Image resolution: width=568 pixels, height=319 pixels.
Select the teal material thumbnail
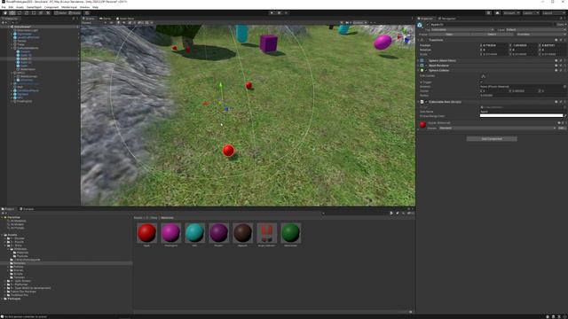(x=194, y=232)
